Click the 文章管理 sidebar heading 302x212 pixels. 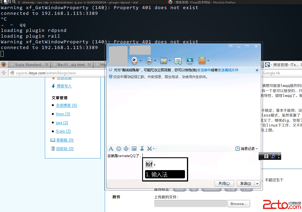[x=59, y=98]
